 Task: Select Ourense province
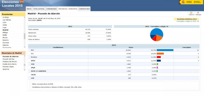pos(6,43)
